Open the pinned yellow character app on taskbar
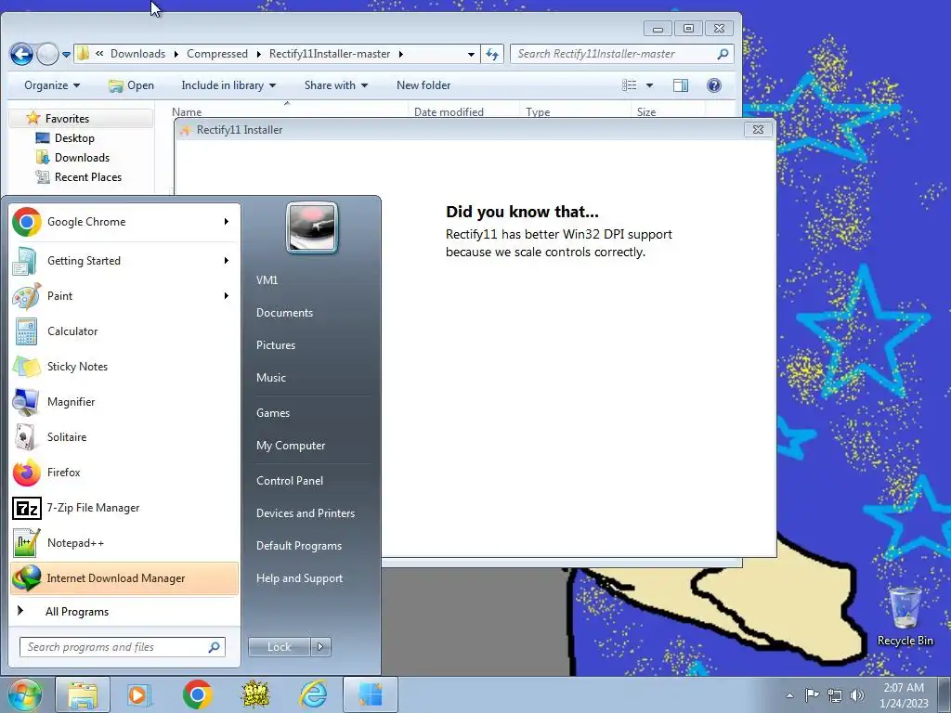Screen dimensions: 951x713 pyautogui.click(x=255, y=694)
